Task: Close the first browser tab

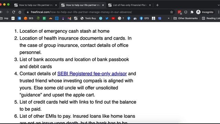Action: pyautogui.click(x=56, y=5)
